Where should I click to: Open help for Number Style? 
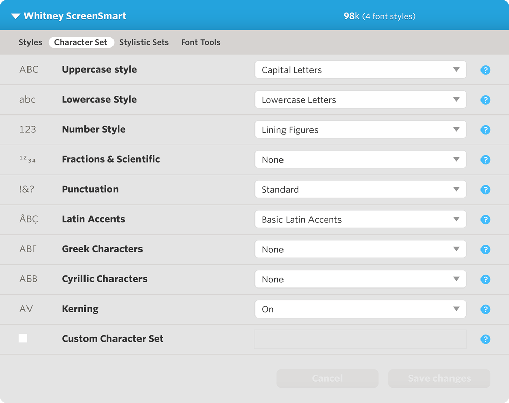pos(485,130)
